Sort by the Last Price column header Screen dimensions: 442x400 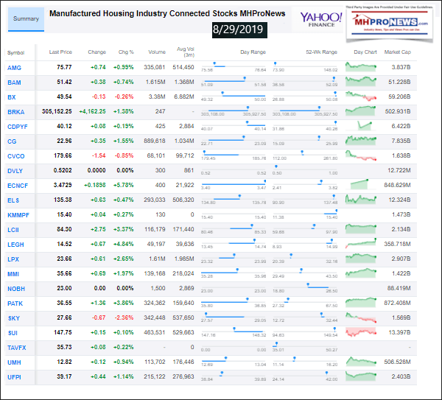point(60,52)
